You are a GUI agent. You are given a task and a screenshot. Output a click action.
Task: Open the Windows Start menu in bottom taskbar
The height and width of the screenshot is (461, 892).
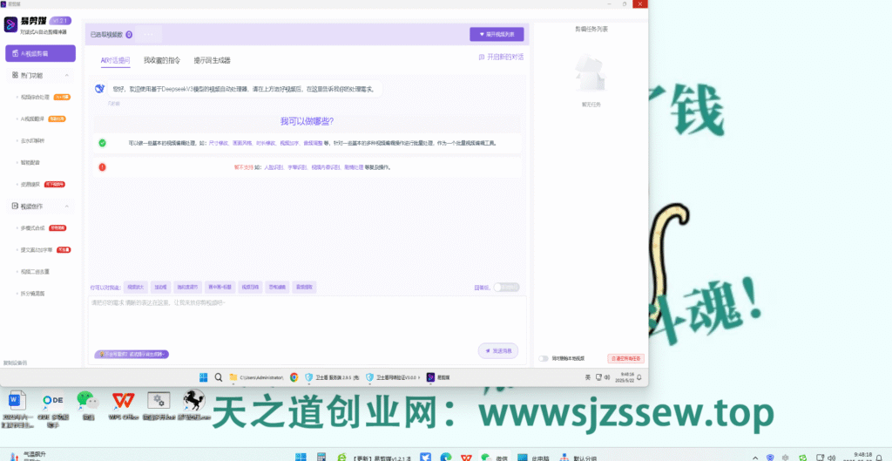301,457
